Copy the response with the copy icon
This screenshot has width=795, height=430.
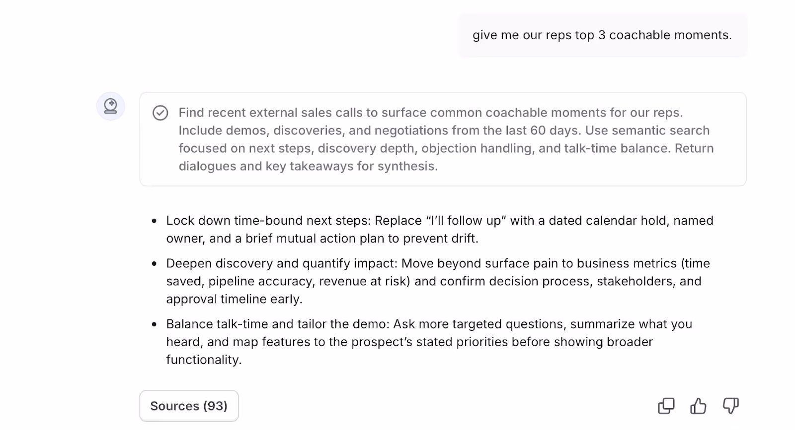click(x=666, y=406)
